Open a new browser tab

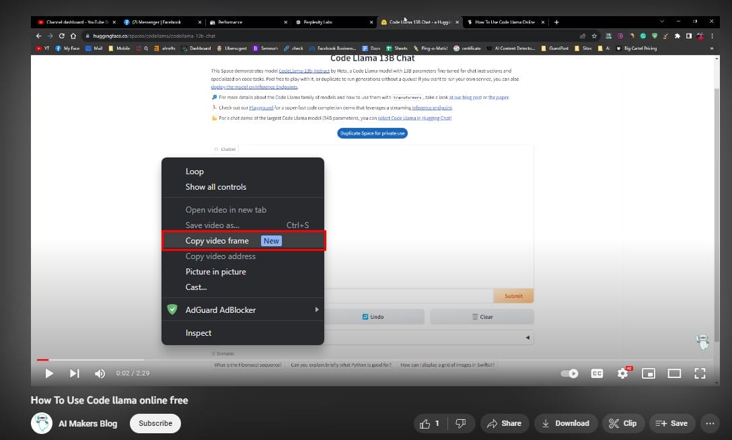tap(556, 22)
